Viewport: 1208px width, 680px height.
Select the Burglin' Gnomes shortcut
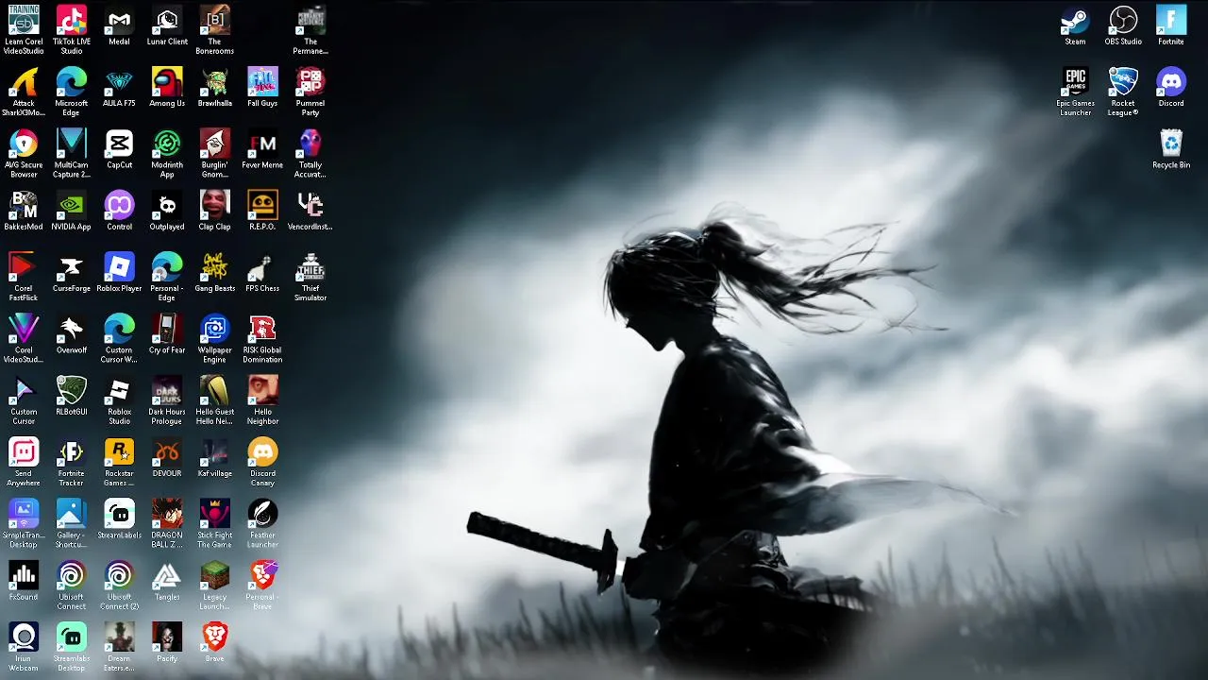click(x=215, y=153)
